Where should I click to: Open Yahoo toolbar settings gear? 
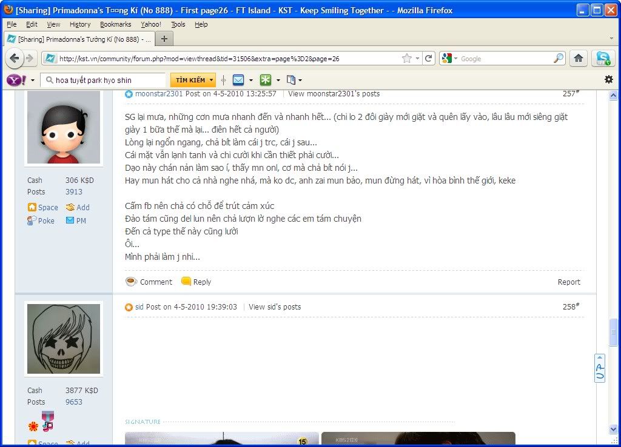609,79
